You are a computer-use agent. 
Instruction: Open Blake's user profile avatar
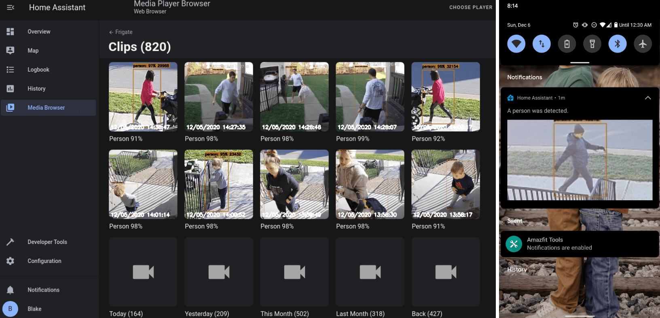(10, 309)
